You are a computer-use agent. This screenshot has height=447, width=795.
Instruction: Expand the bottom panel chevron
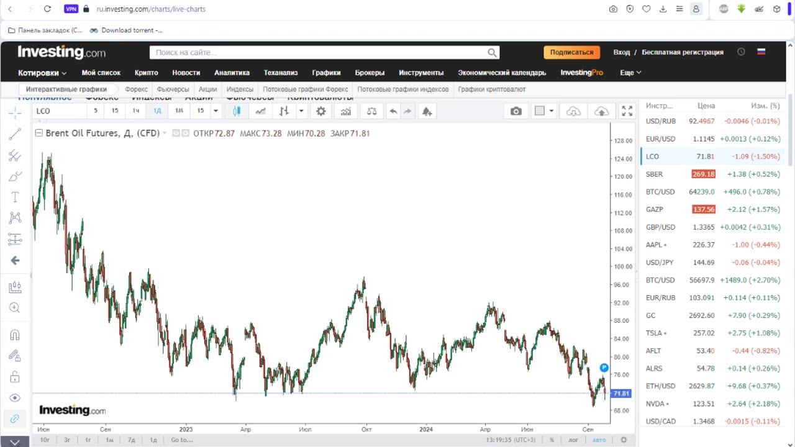(x=15, y=441)
